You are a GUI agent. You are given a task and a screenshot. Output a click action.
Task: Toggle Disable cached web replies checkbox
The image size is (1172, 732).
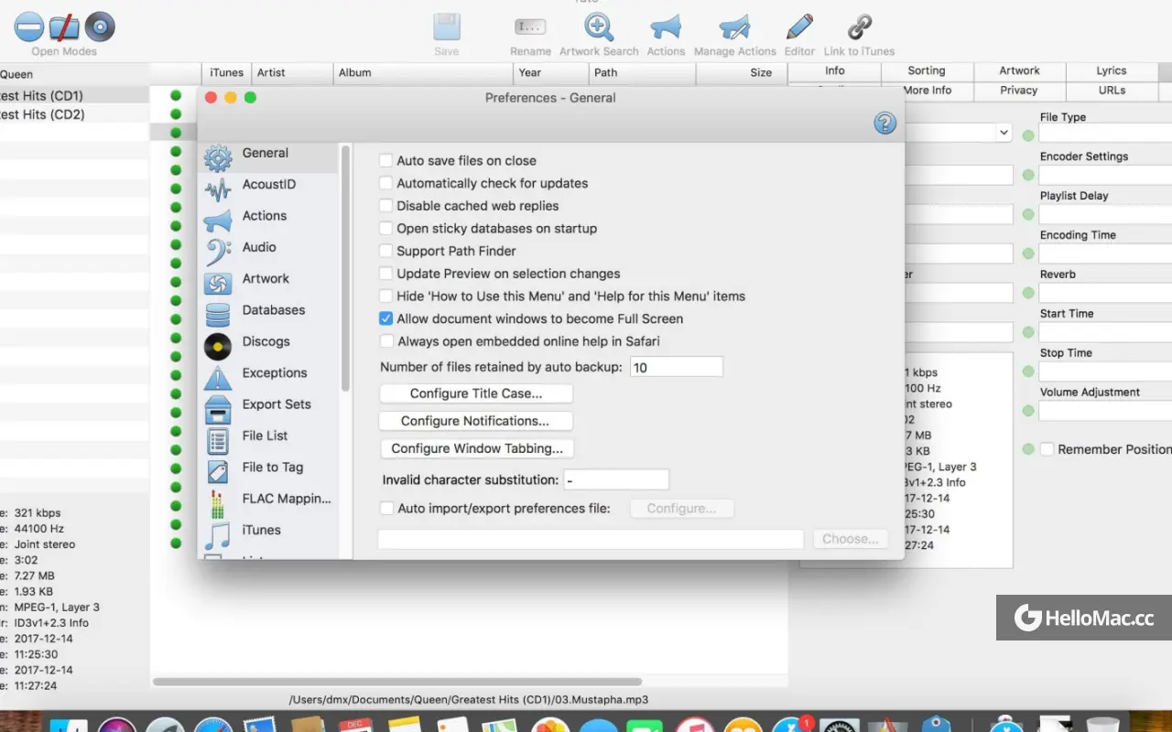click(x=386, y=206)
